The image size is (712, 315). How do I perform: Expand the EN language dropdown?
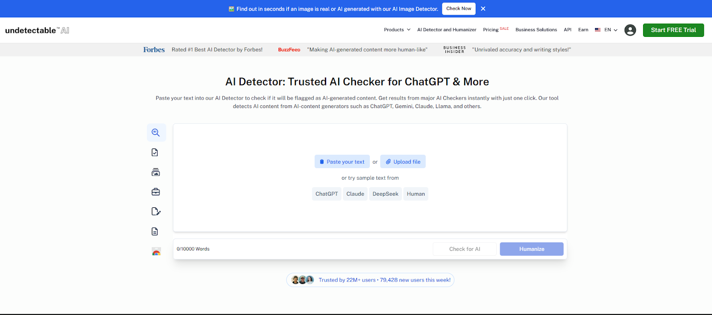click(611, 30)
